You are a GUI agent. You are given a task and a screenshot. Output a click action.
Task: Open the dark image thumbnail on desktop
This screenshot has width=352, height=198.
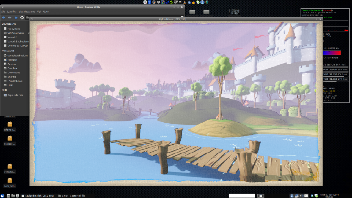coord(234,12)
